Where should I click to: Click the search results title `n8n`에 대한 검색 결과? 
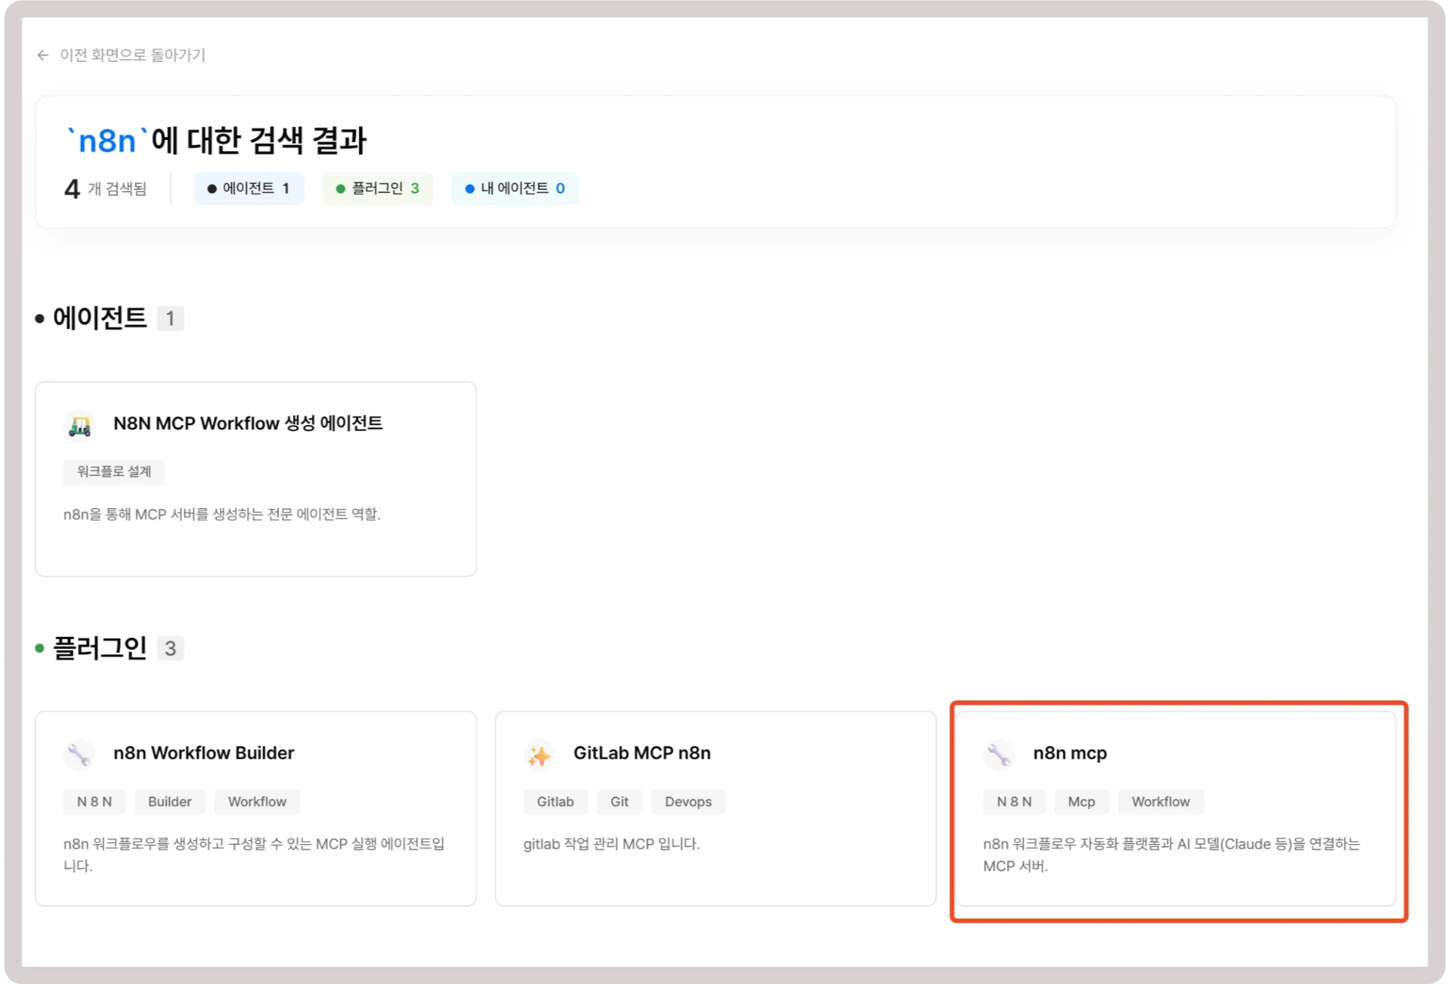click(x=217, y=141)
